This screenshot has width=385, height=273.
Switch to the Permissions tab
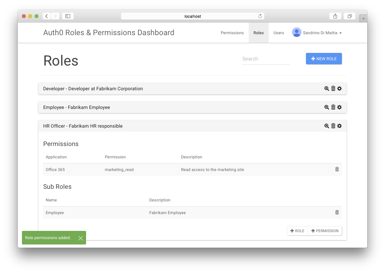tap(232, 33)
